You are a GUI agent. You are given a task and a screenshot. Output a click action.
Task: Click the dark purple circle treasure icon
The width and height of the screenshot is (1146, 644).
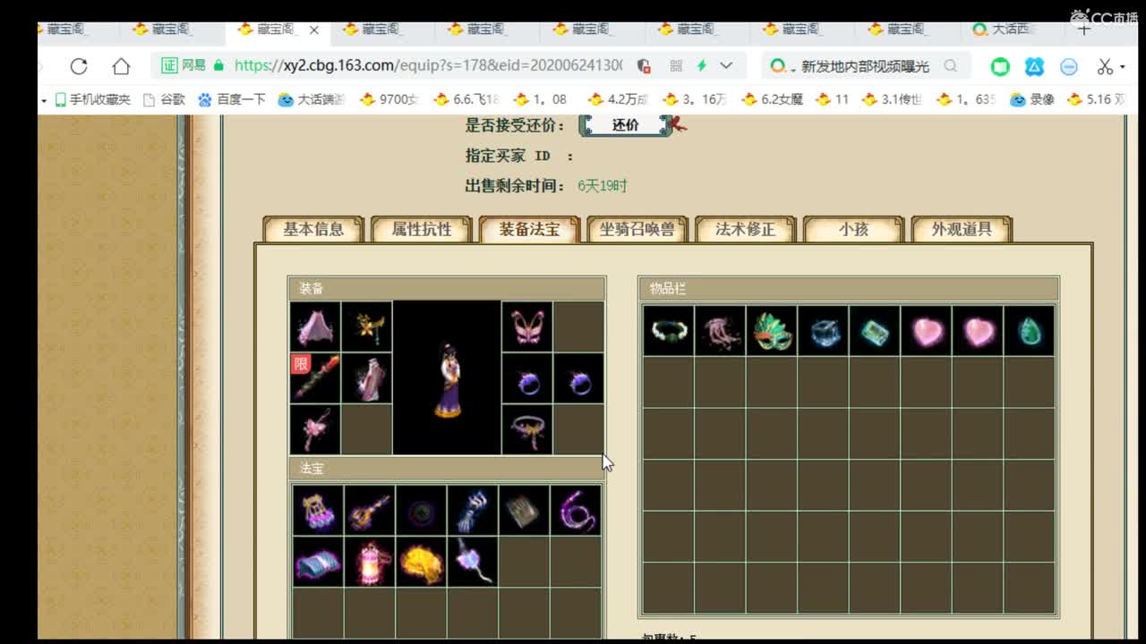(x=421, y=511)
